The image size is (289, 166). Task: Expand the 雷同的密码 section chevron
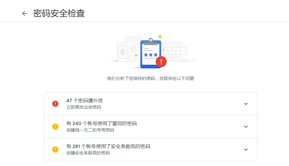pos(246,127)
